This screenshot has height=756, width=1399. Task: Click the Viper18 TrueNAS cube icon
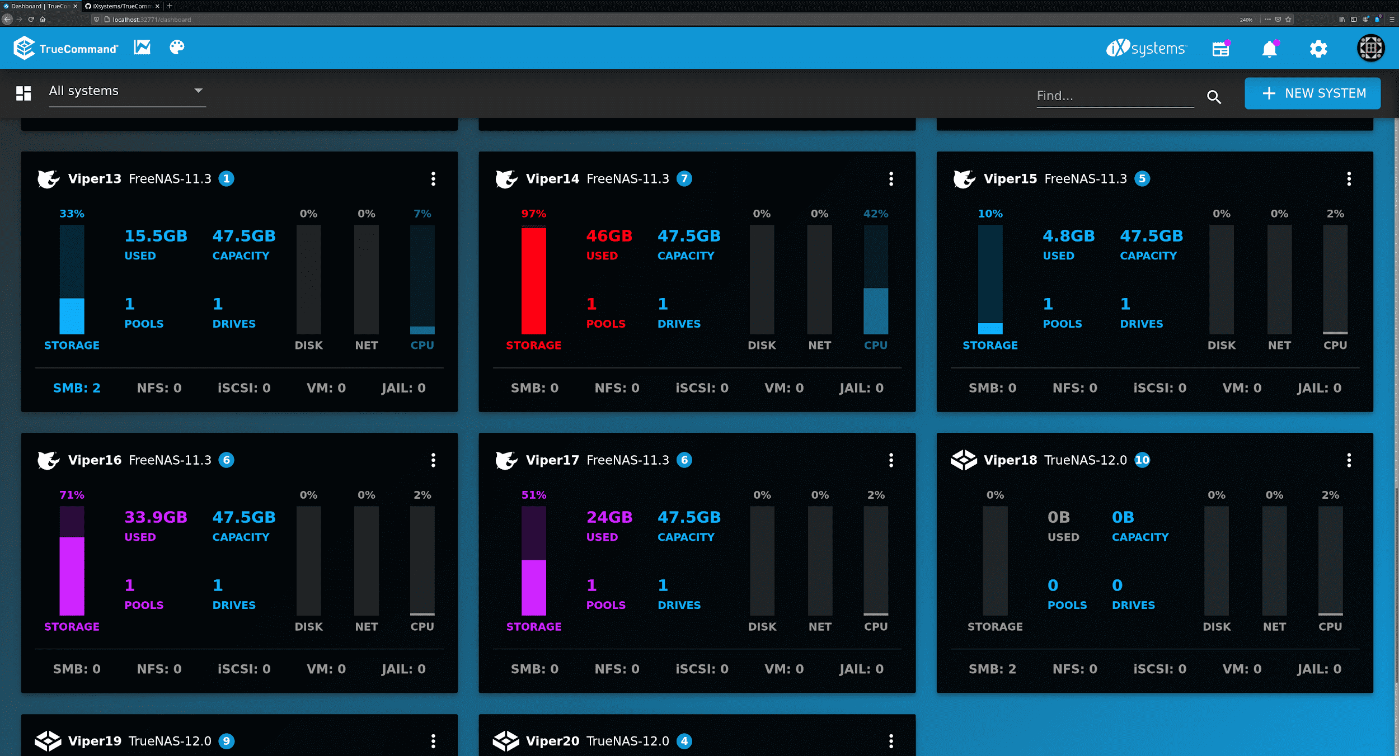964,460
